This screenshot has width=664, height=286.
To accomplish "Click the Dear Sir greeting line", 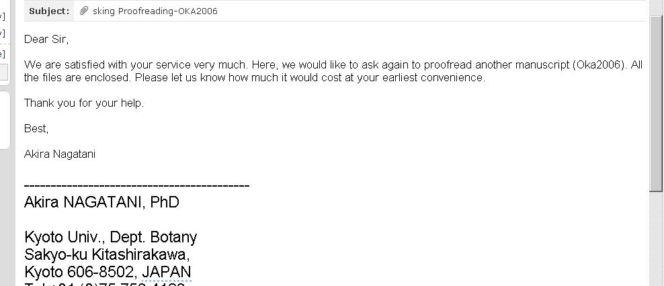I will click(x=46, y=40).
